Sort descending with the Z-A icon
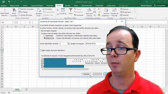The width and height of the screenshot is (168, 94). pyautogui.click(x=58, y=14)
